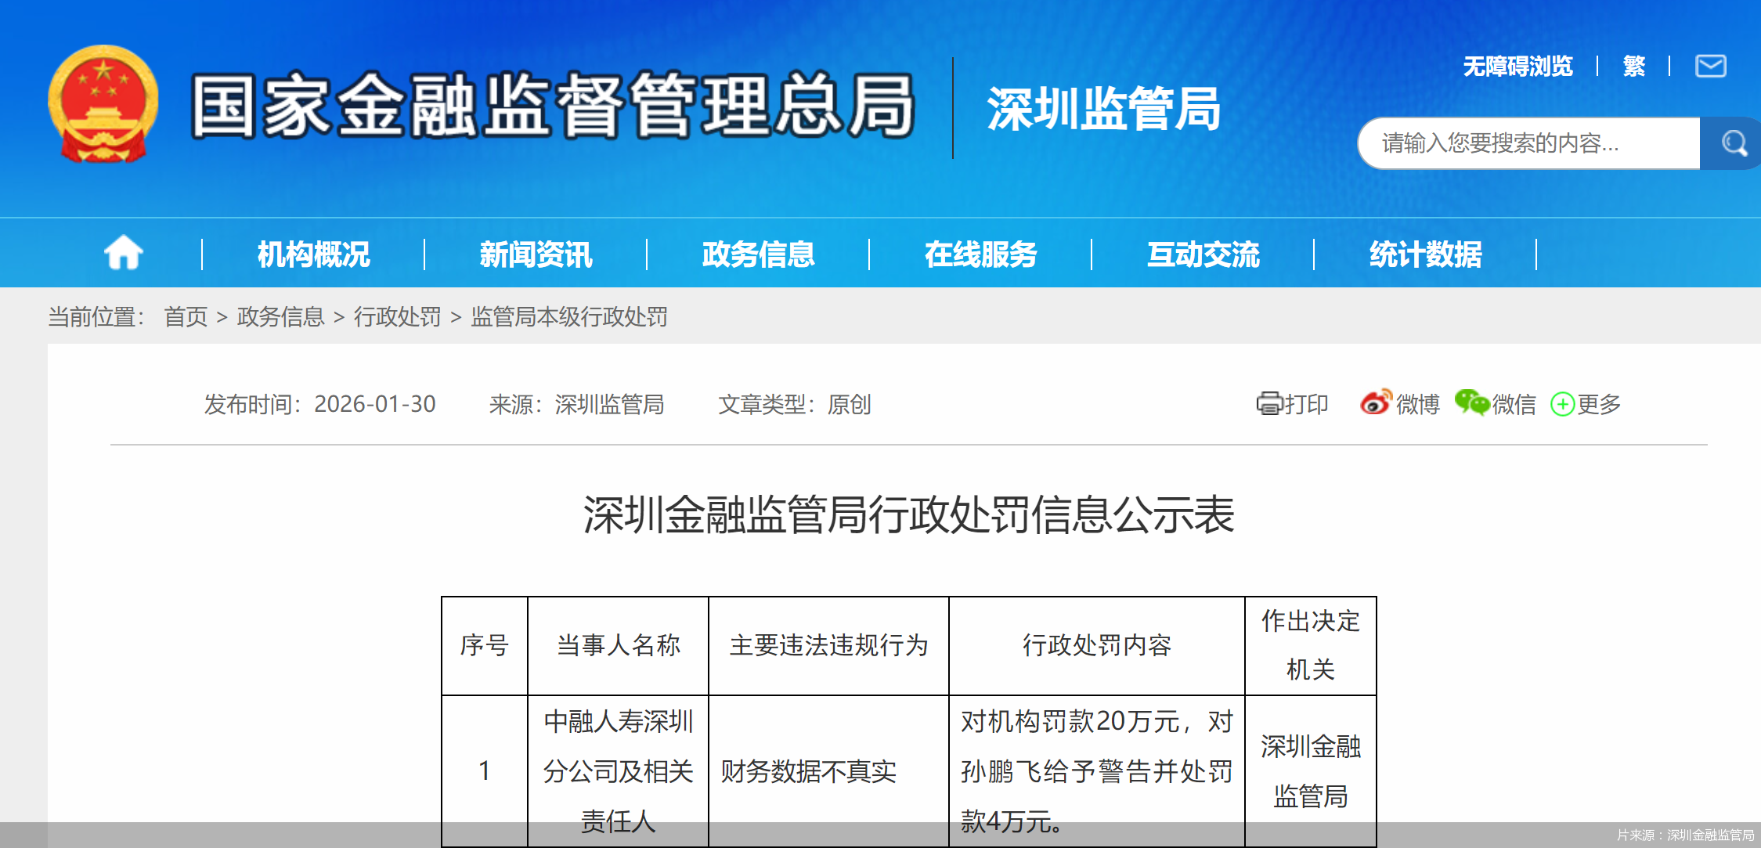
Task: Expand more sharing options plus icon
Action: (1562, 404)
